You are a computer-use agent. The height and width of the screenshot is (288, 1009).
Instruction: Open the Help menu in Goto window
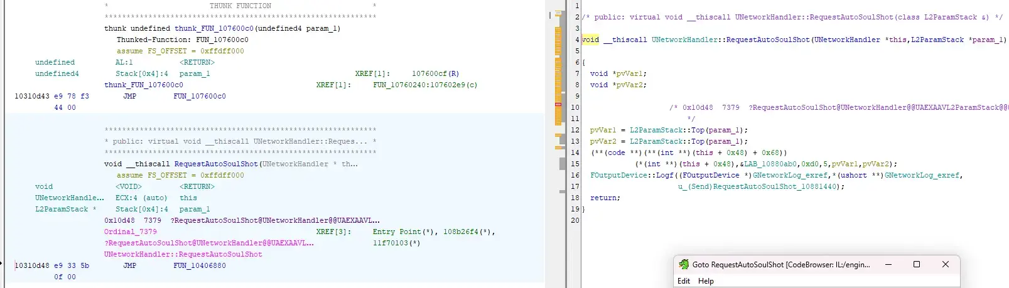pyautogui.click(x=706, y=281)
